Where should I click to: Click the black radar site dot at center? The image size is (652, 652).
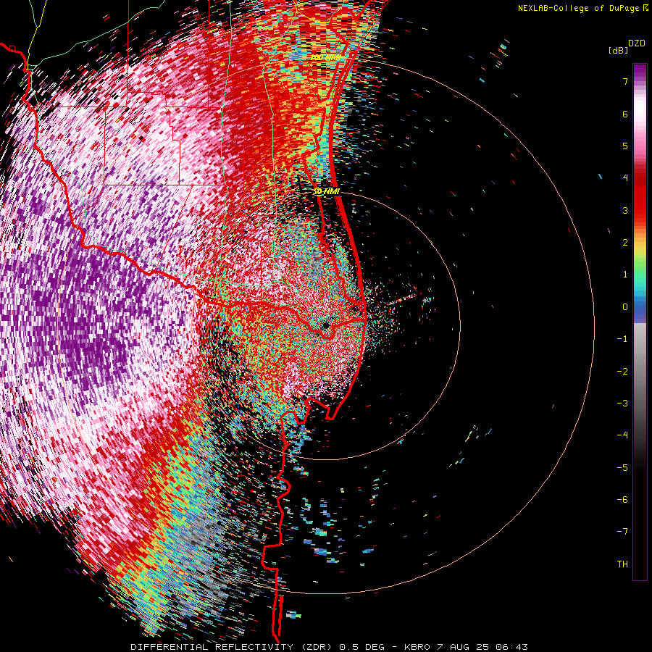[325, 325]
